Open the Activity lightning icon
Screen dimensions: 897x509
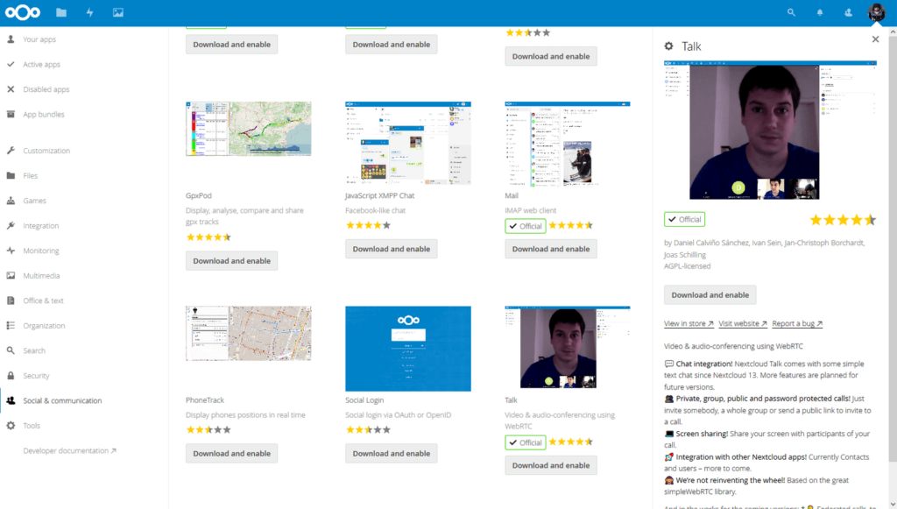pos(90,12)
